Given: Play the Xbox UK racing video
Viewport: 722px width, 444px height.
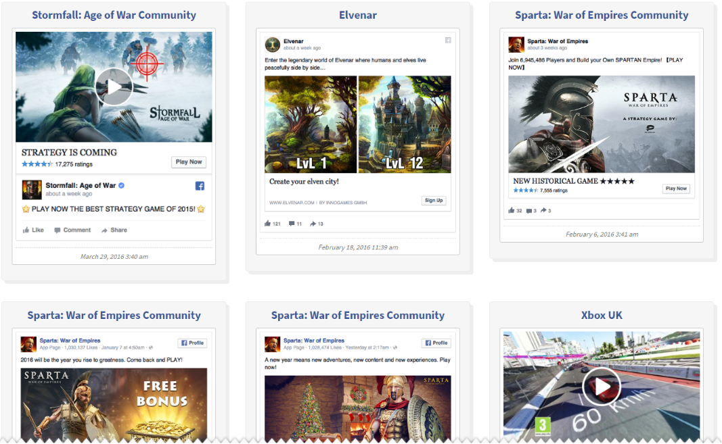Looking at the screenshot, I should (602, 386).
